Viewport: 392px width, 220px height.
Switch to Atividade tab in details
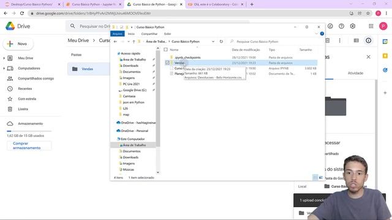point(355,73)
